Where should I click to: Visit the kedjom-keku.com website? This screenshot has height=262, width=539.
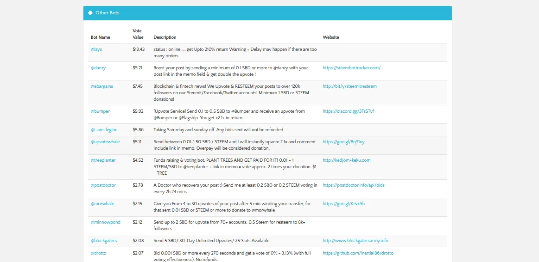click(x=347, y=160)
